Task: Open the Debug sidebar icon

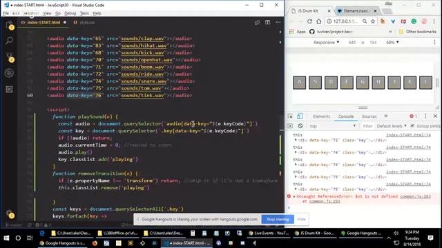Action: click(9, 73)
